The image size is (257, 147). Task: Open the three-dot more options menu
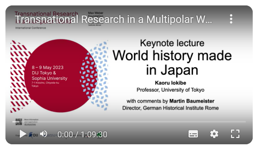coord(231,19)
